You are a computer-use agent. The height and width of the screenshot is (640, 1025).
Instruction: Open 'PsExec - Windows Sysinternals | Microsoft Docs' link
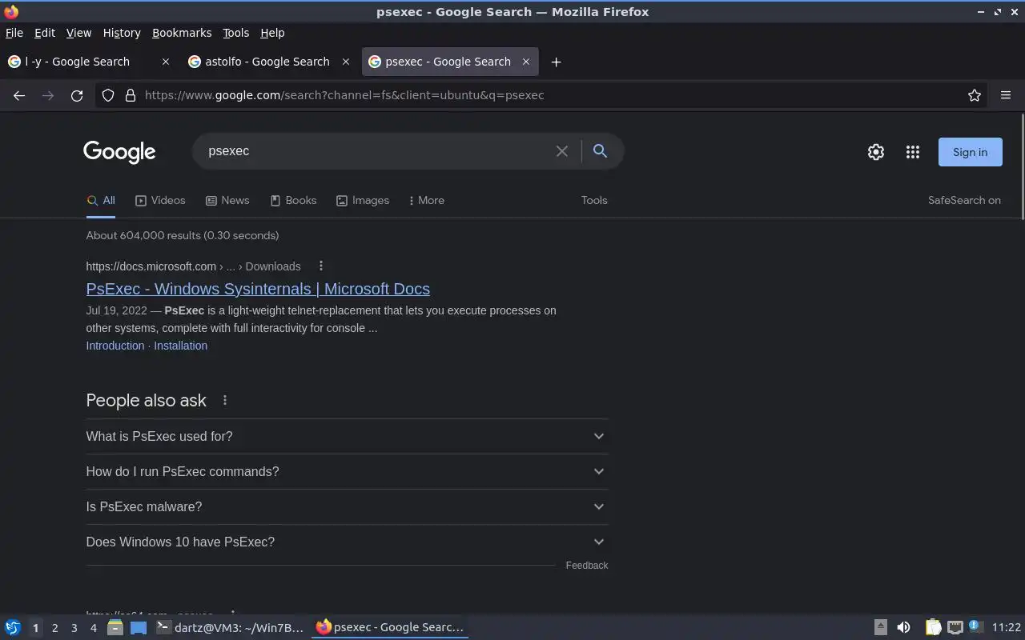tap(258, 289)
